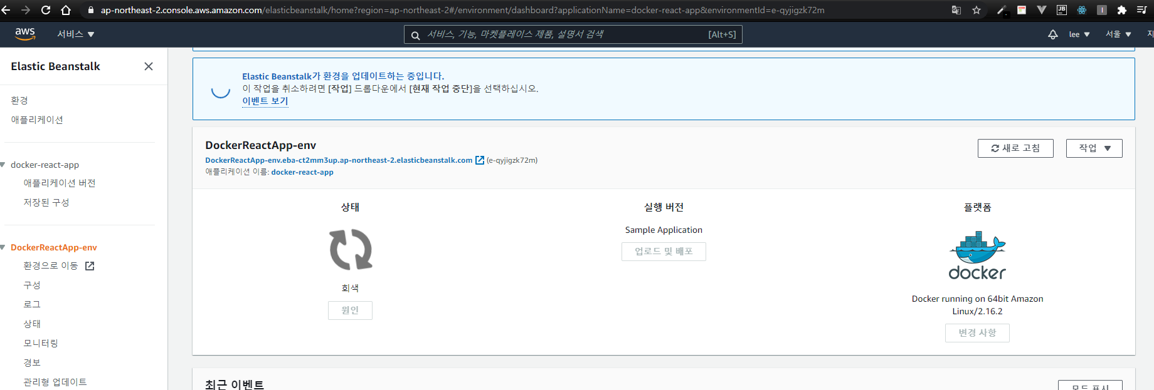
Task: Click the 이벤트 보기 link in the banner
Action: 265,101
